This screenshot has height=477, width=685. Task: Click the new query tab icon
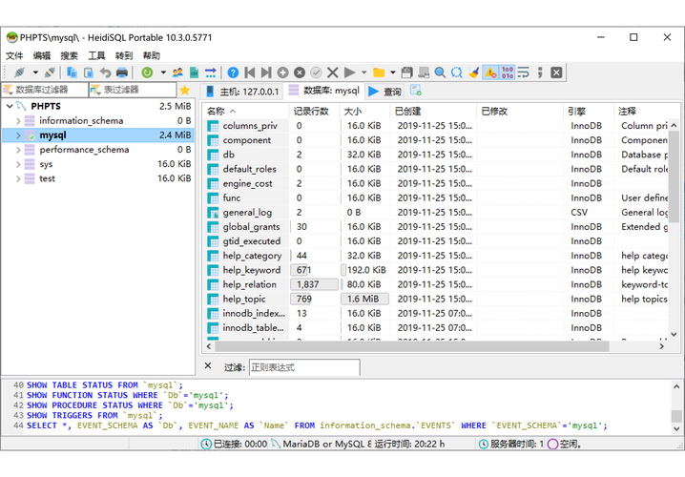point(416,91)
